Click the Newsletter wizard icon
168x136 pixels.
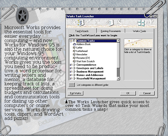(74, 54)
